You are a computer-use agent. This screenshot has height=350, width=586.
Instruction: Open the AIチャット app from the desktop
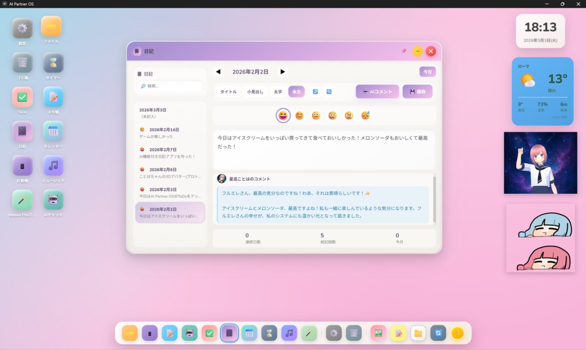(x=52, y=200)
